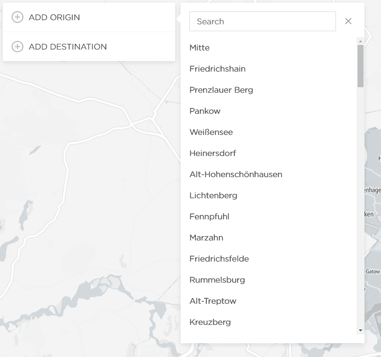The image size is (381, 357).
Task: Close the location search panel
Action: (x=348, y=21)
